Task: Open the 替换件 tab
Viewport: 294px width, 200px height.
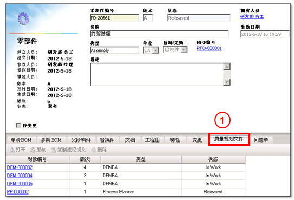Action: coord(107,140)
